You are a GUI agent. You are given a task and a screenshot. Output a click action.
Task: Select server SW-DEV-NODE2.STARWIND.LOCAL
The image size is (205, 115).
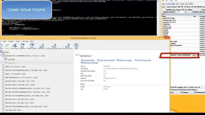tap(28, 92)
